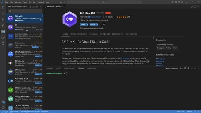Image resolution: width=201 pixels, height=113 pixels.
Task: Clear extensions search results icon
Action: click(x=37, y=6)
